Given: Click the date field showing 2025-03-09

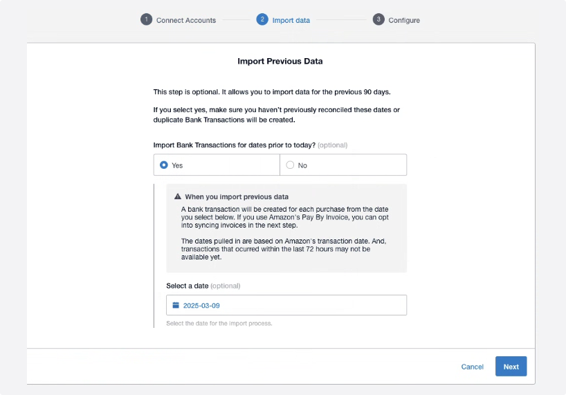Looking at the screenshot, I should click(286, 305).
